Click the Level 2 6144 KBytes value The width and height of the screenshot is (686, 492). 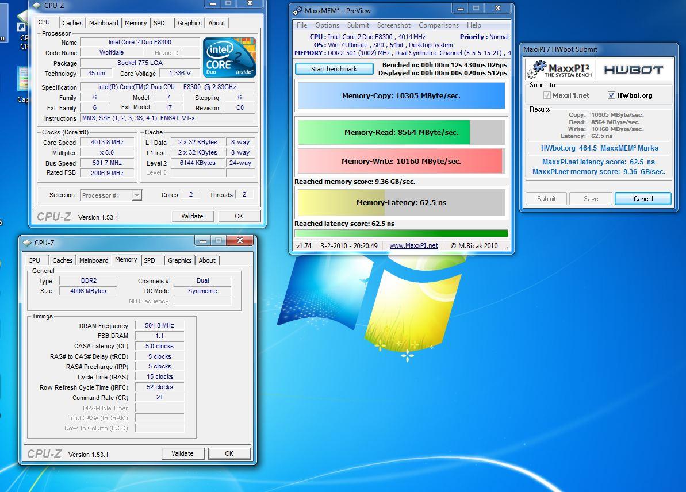[197, 163]
